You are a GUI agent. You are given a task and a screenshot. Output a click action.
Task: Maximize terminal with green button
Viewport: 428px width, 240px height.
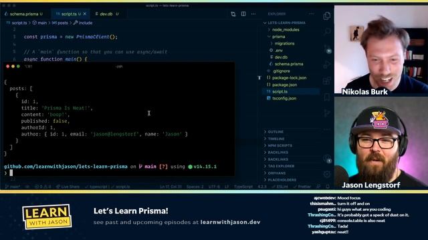18,67
